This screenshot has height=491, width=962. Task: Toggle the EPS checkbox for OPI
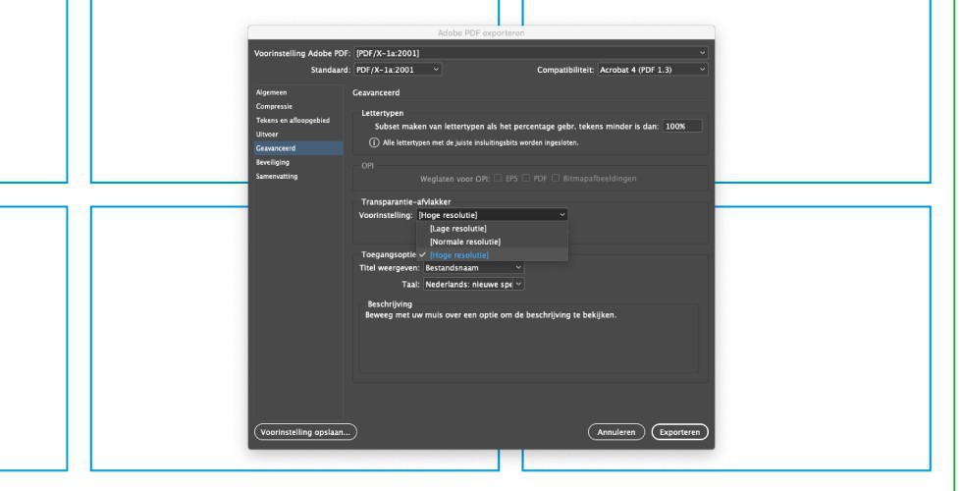[499, 179]
